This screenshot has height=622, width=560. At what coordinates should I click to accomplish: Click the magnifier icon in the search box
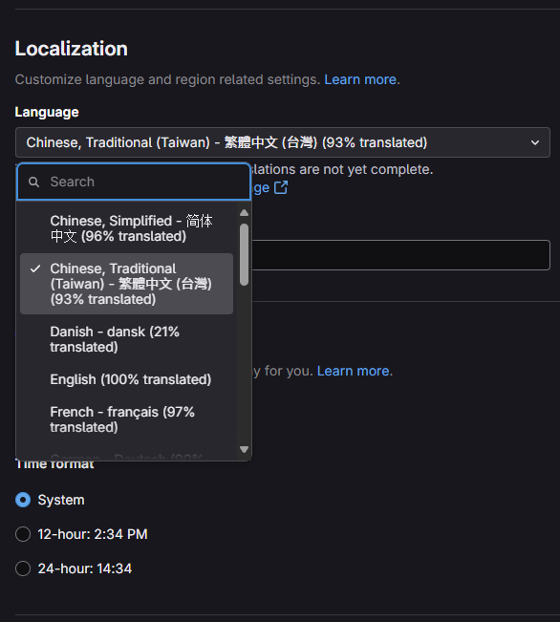coord(34,182)
